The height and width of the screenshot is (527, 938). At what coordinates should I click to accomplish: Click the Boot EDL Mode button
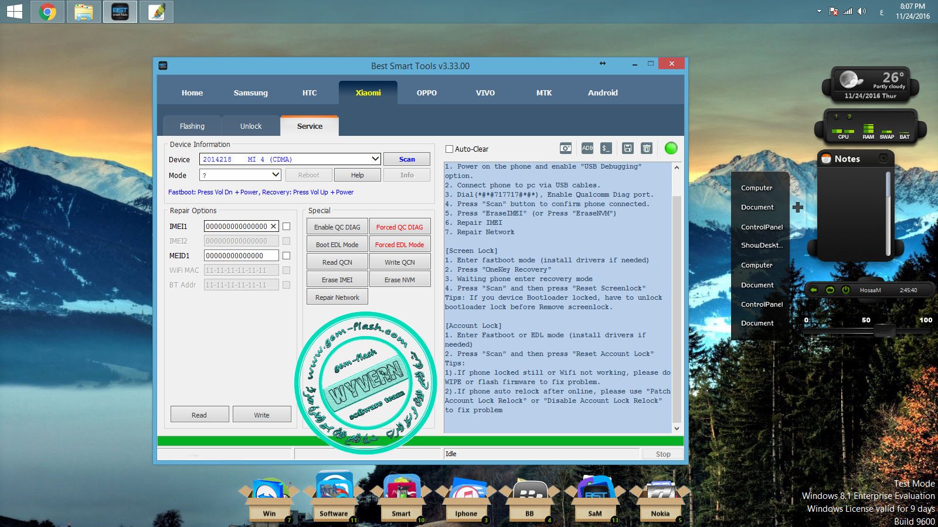click(337, 244)
